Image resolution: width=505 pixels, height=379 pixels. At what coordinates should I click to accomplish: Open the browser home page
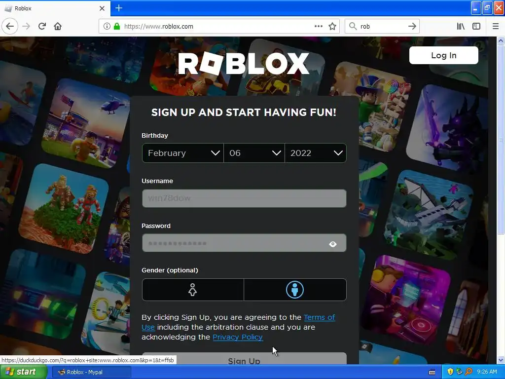click(x=58, y=26)
